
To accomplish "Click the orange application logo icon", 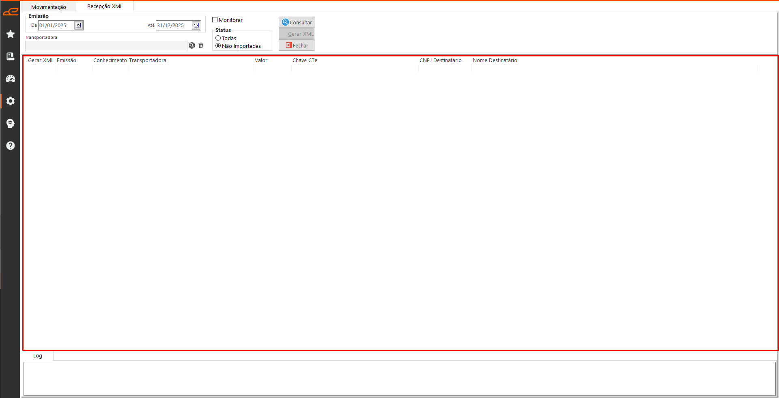I will click(x=11, y=12).
